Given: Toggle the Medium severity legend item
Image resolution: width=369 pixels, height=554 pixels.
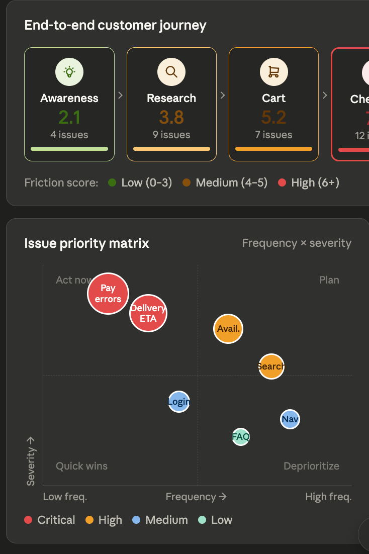Looking at the screenshot, I should [160, 520].
